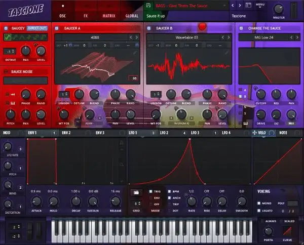
Task: Click the save preset floppy disk icon
Action: coord(148,6)
